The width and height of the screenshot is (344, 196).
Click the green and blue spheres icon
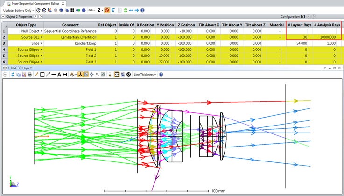tap(78, 10)
